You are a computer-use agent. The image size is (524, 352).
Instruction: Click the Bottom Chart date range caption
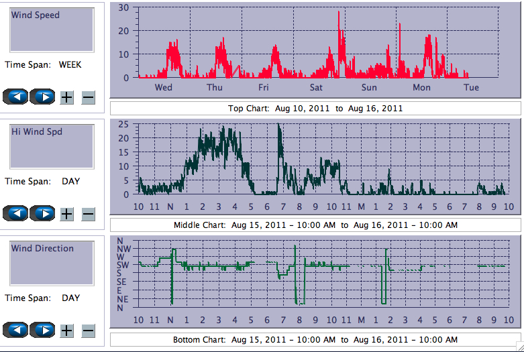pos(315,340)
